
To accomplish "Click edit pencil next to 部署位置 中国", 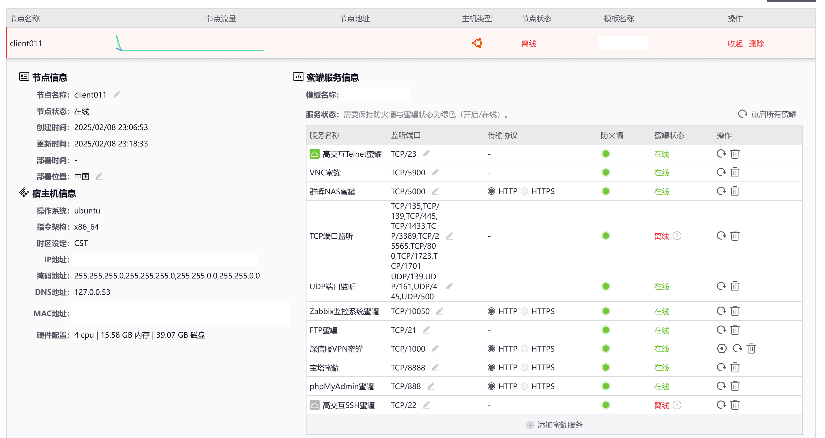I will click(x=99, y=176).
